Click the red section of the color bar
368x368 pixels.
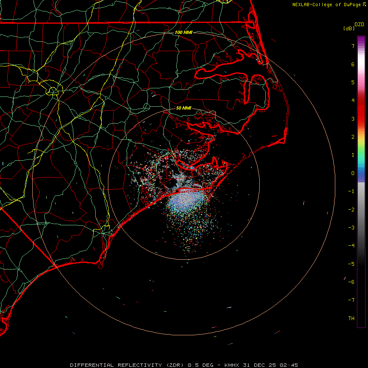point(361,110)
